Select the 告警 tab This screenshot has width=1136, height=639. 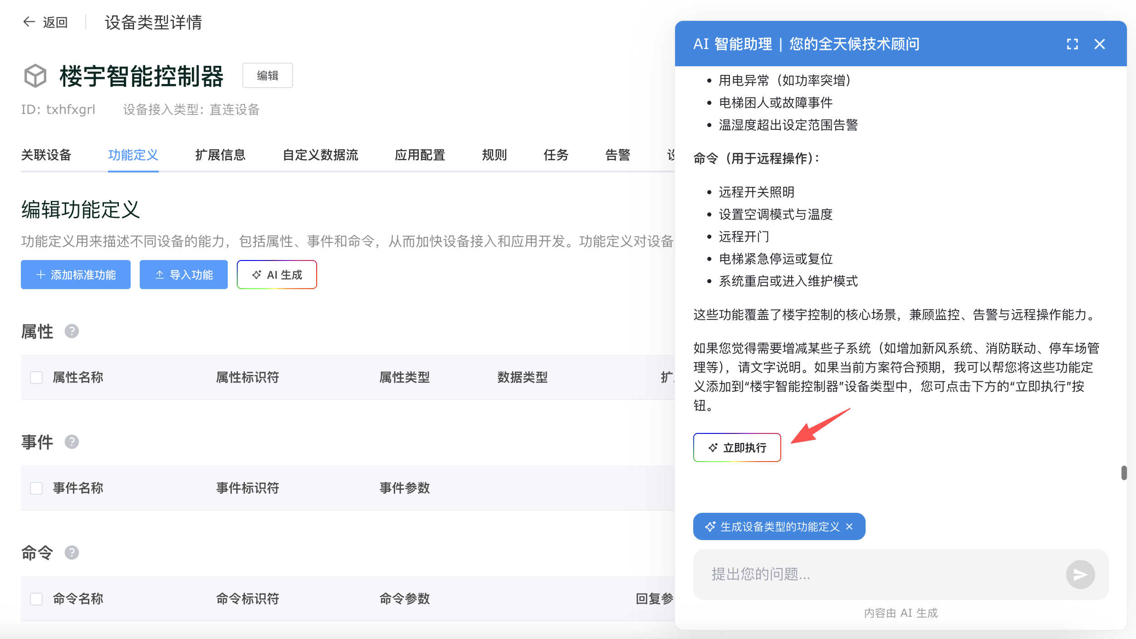pyautogui.click(x=617, y=155)
